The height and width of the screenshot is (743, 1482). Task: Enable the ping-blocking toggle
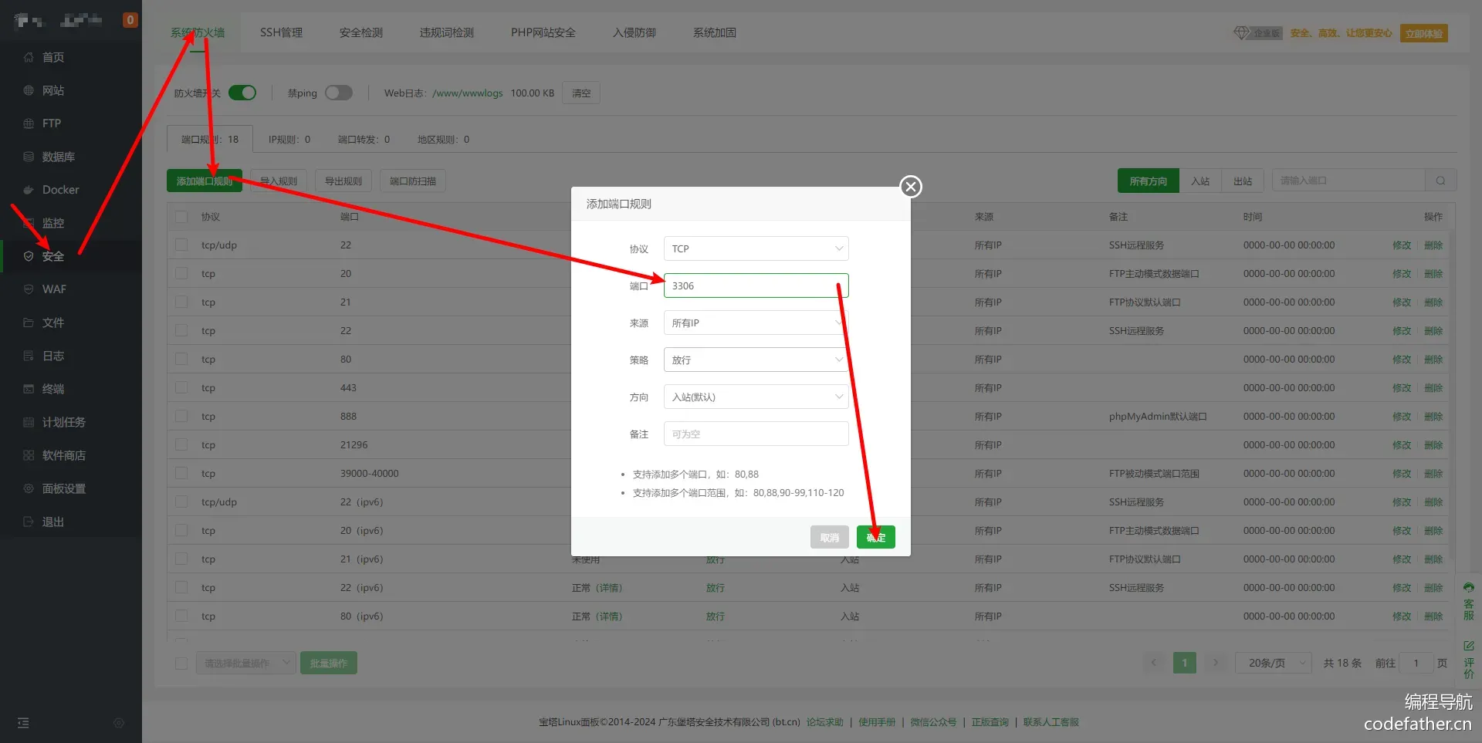pyautogui.click(x=338, y=93)
